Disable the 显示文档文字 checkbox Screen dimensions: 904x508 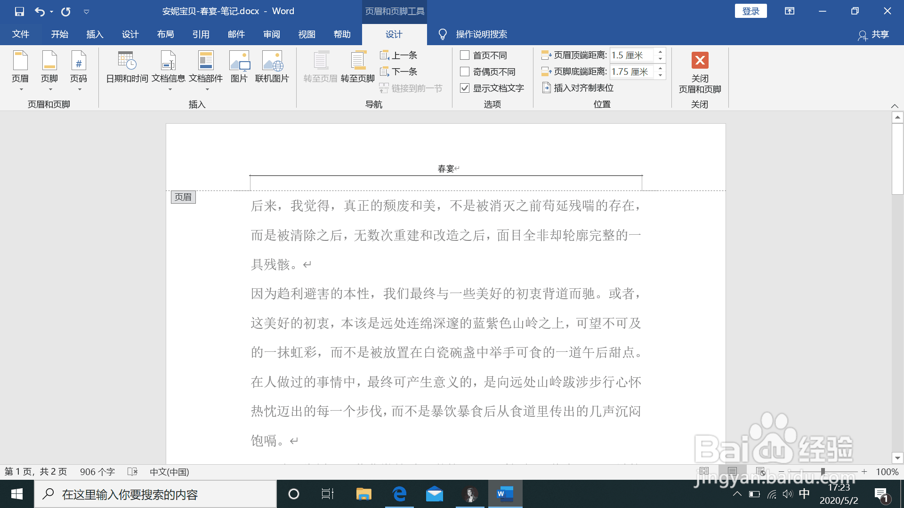pos(464,88)
